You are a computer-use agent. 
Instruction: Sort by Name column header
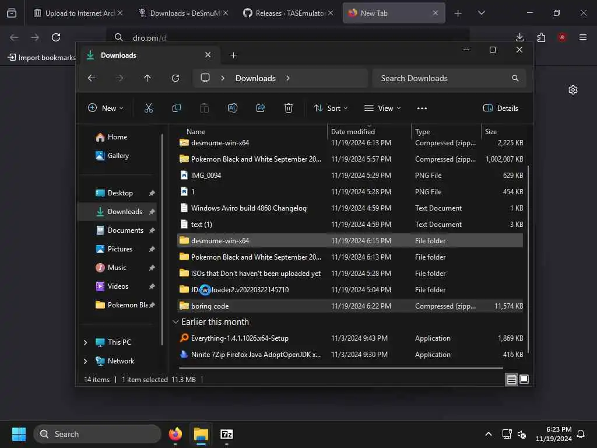(x=196, y=131)
